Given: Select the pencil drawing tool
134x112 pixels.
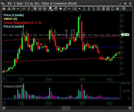Looking at the screenshot, I should pyautogui.click(x=65, y=9).
